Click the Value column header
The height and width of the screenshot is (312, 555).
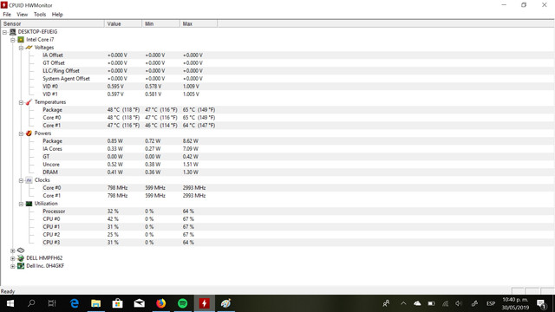coord(123,23)
